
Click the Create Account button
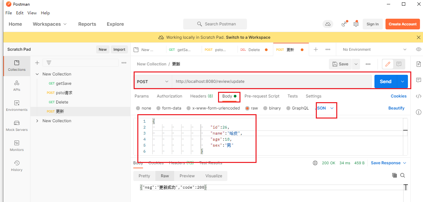click(x=403, y=24)
